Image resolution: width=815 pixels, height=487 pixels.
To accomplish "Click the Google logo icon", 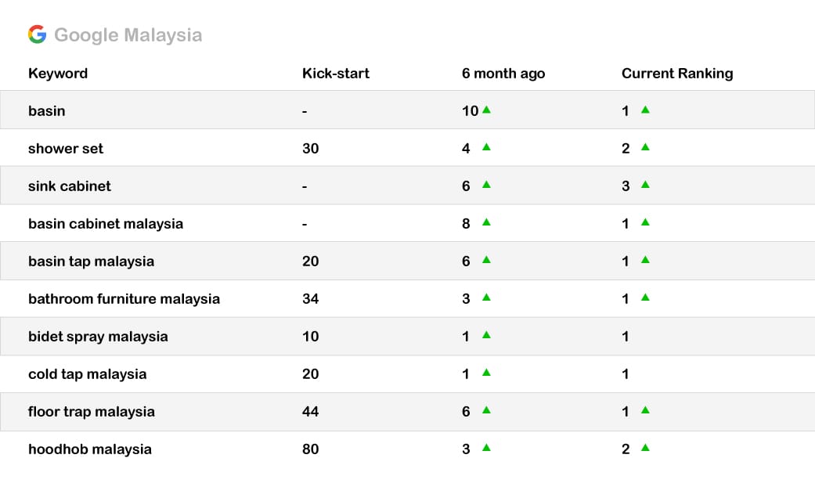I will (37, 34).
